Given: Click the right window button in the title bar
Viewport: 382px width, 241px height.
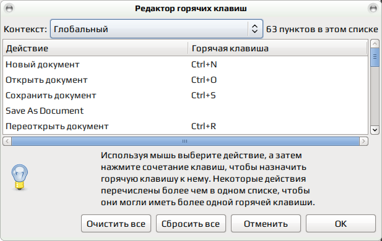Looking at the screenshot, I should (x=373, y=9).
